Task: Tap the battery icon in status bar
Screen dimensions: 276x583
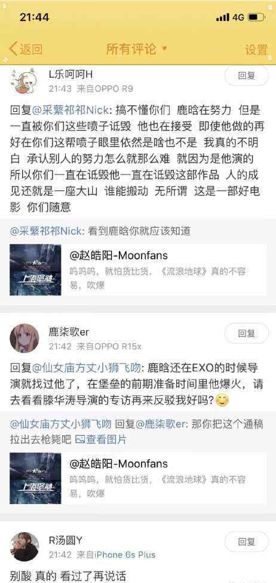Action: [x=256, y=17]
